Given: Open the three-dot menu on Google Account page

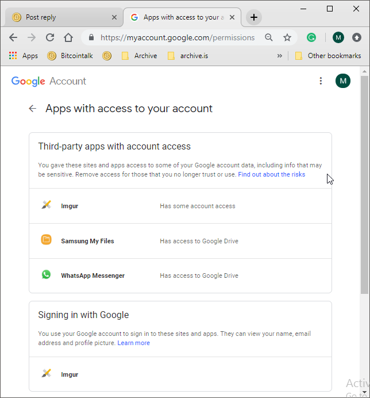Looking at the screenshot, I should [x=321, y=81].
